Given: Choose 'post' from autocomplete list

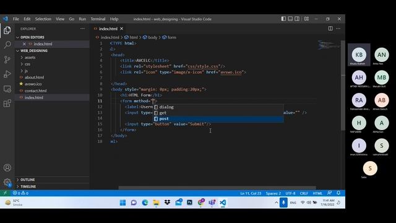Looking at the screenshot, I should (x=218, y=118).
